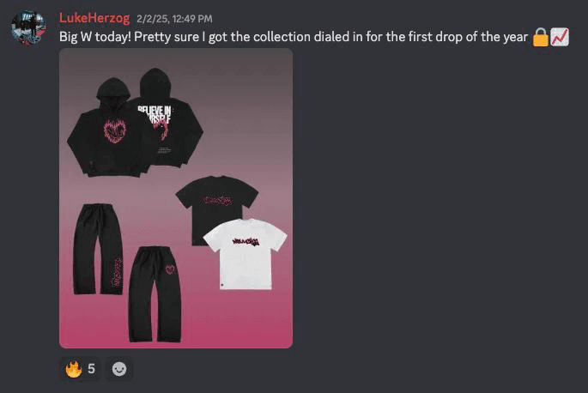Image resolution: width=588 pixels, height=393 pixels.
Task: Click the reaction count number 5
Action: pyautogui.click(x=91, y=369)
